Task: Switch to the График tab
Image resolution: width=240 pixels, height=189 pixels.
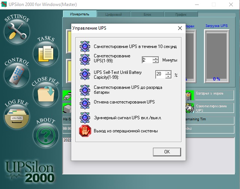Action: tap(181, 15)
